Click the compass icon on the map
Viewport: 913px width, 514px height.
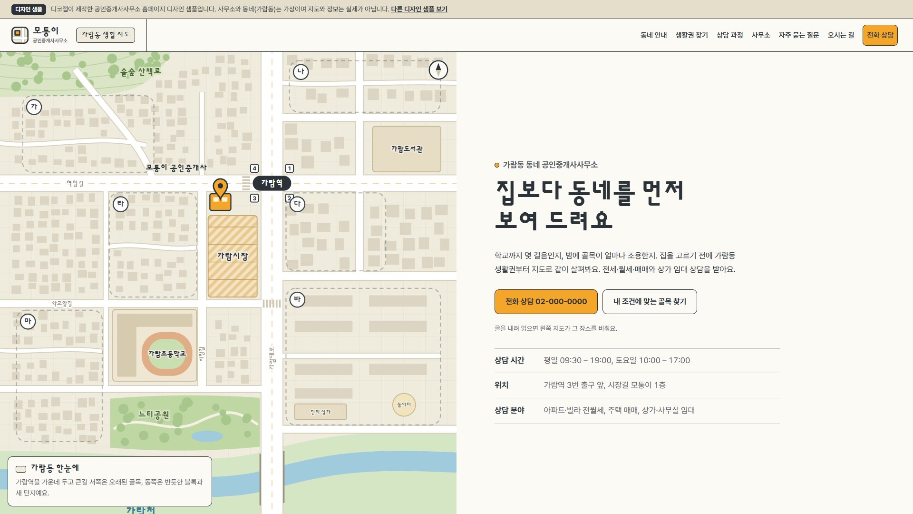coord(438,70)
